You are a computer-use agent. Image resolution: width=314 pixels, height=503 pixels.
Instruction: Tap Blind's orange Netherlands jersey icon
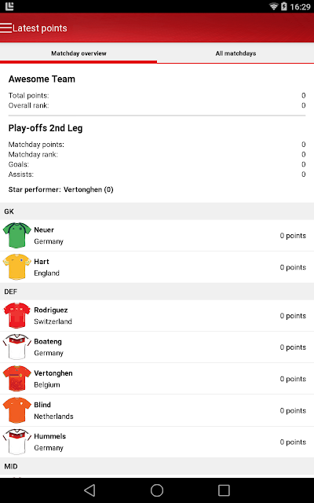click(17, 410)
